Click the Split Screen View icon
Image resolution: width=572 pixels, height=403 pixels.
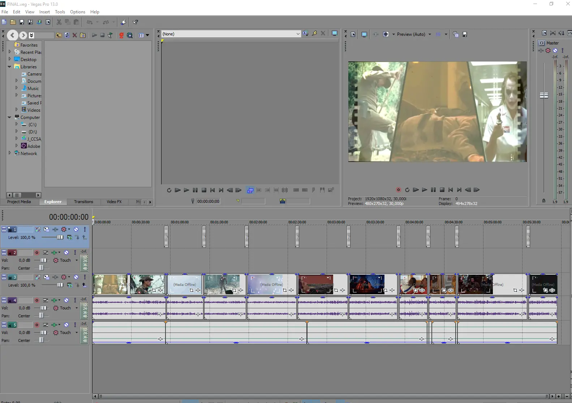pyautogui.click(x=386, y=34)
